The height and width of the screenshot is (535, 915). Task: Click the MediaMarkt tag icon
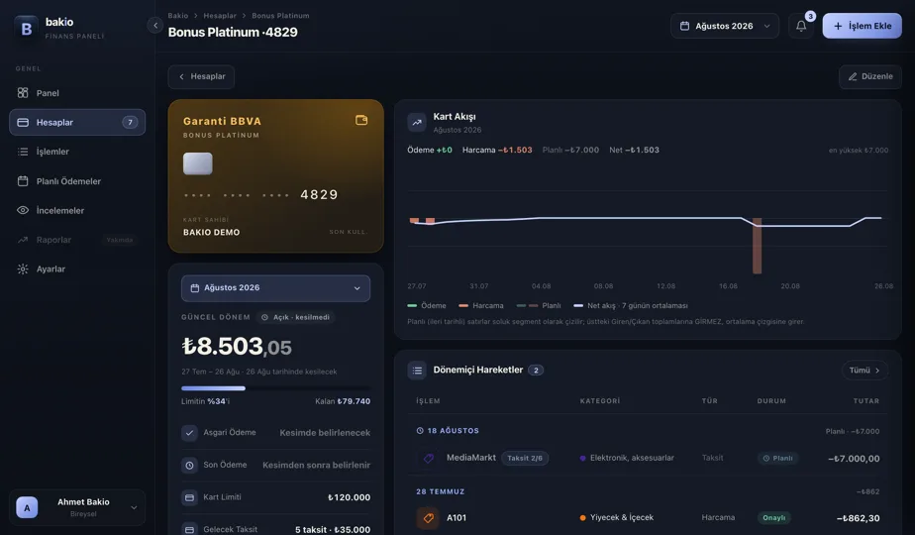(429, 459)
